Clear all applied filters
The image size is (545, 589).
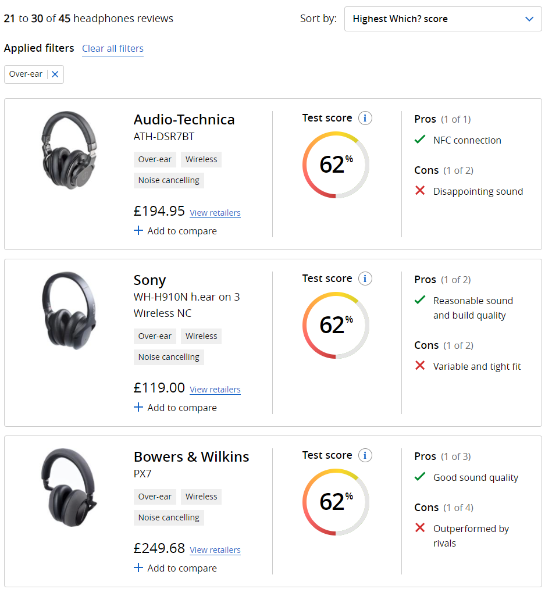pyautogui.click(x=113, y=49)
